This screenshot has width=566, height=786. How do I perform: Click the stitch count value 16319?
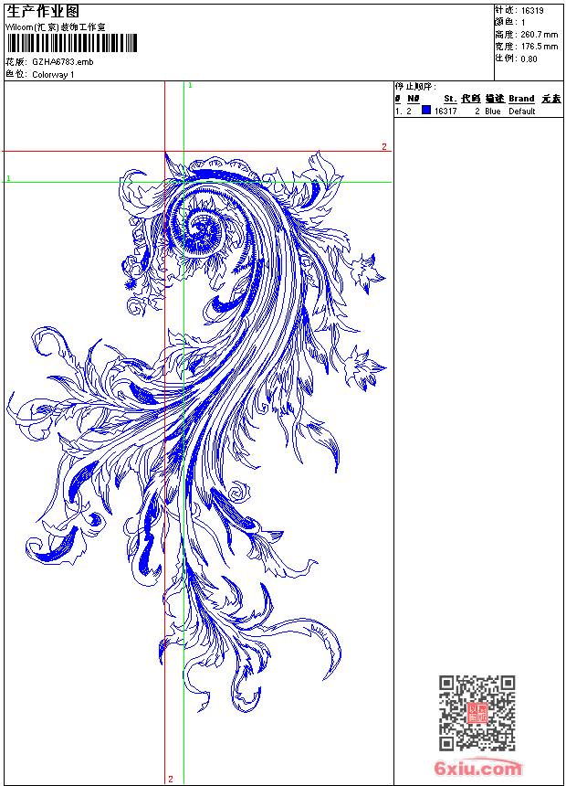pos(532,11)
